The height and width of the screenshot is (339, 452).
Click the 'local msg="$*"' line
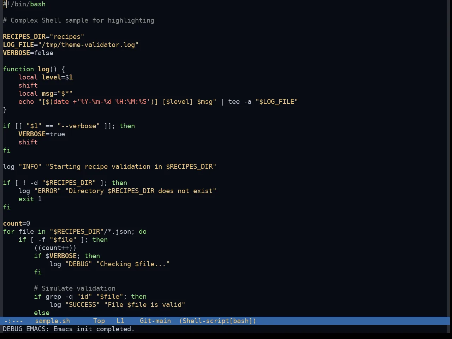tap(46, 94)
